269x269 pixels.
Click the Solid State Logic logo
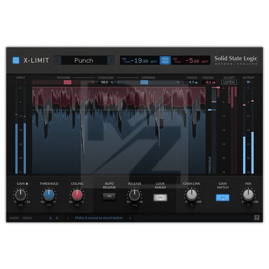(236, 60)
